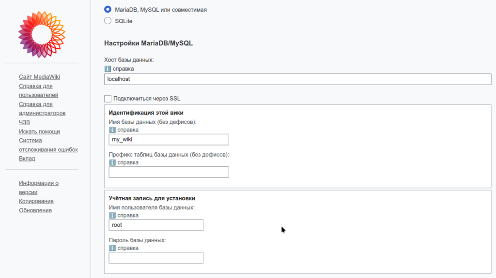Image resolution: width=496 pixels, height=278 pixels.
Task: Enable "Подключиться через SSL" checkbox
Action: 108,99
